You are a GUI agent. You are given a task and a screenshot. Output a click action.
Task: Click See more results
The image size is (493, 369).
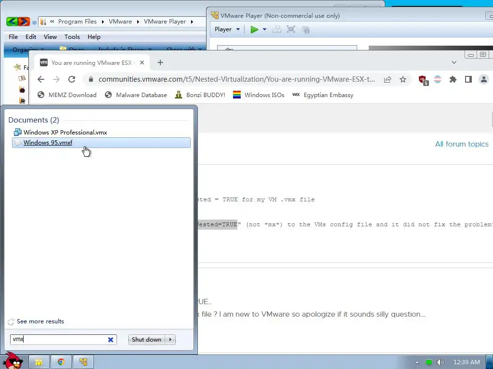tap(40, 321)
